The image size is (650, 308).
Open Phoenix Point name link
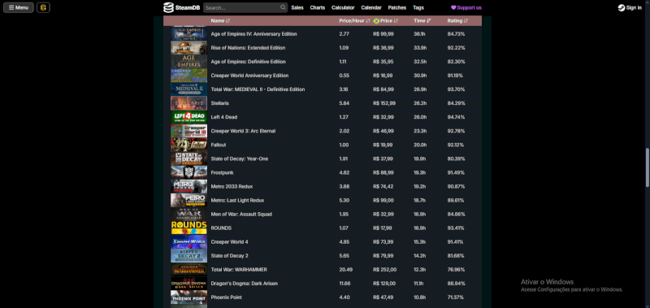(x=227, y=297)
